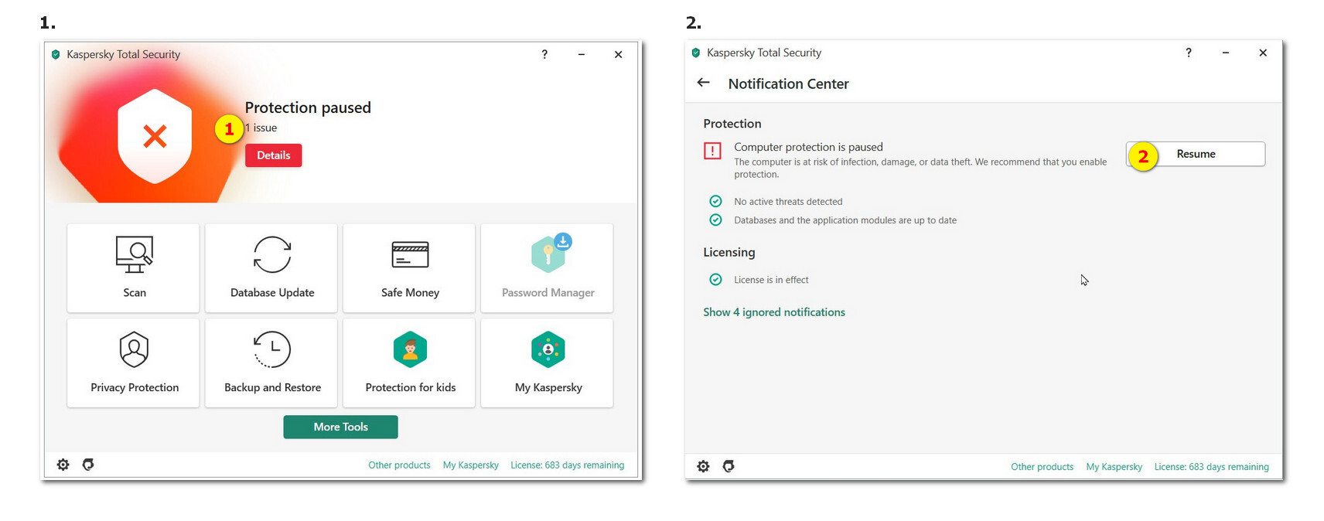Click License 683 days remaining in main window

(x=567, y=465)
